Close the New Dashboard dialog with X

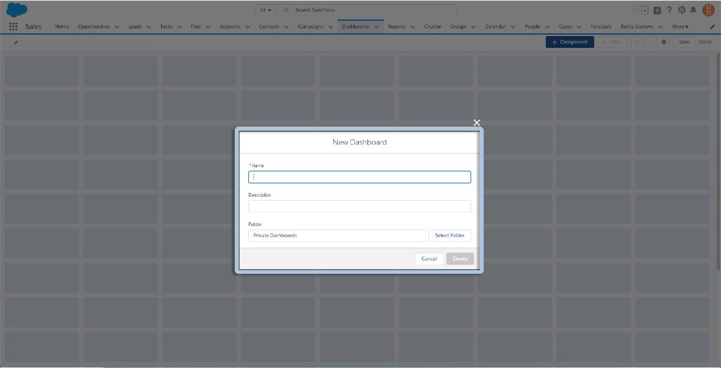(477, 122)
